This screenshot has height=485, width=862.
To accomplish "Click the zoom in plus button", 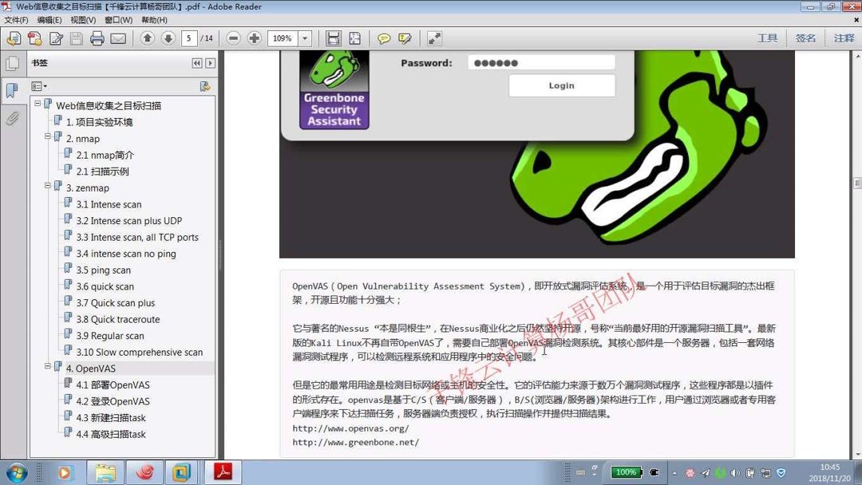I will [255, 37].
